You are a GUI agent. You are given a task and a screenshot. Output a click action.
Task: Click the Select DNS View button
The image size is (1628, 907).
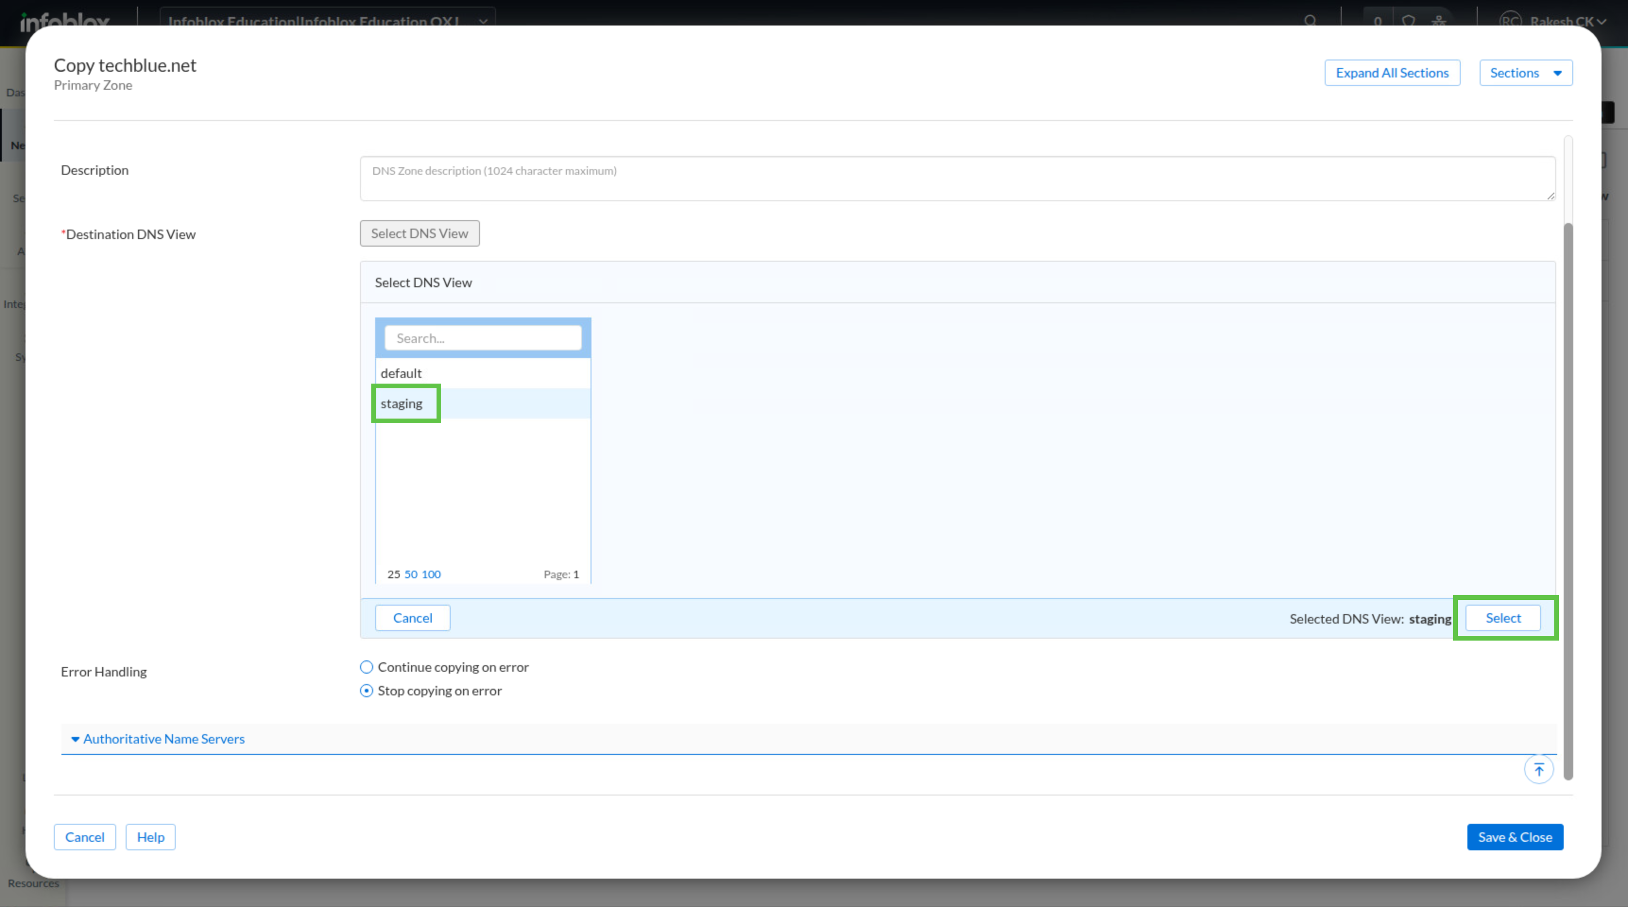tap(419, 233)
